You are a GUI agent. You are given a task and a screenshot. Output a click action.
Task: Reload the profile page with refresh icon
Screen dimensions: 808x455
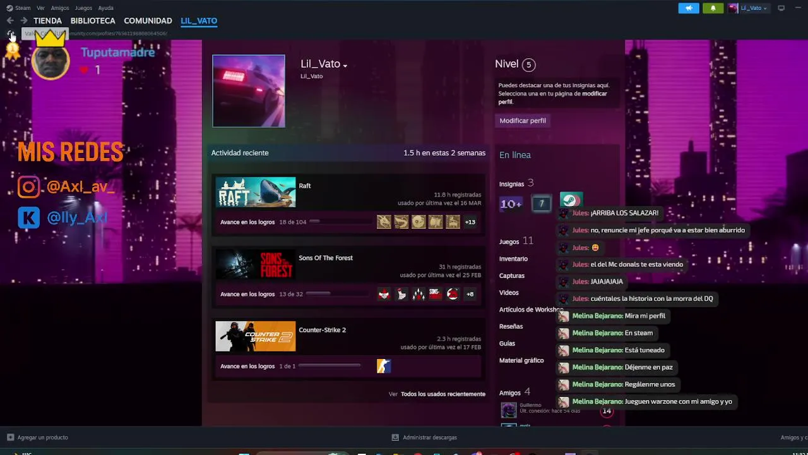[10, 33]
